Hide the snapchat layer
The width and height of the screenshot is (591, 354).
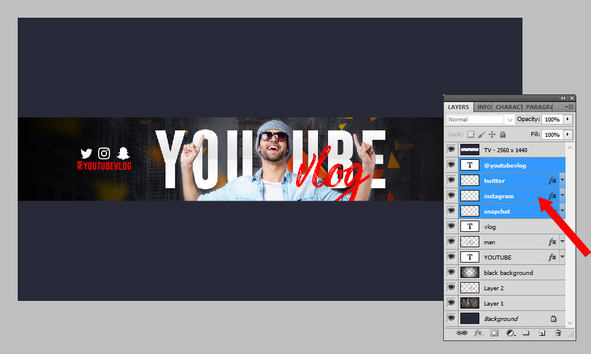451,211
